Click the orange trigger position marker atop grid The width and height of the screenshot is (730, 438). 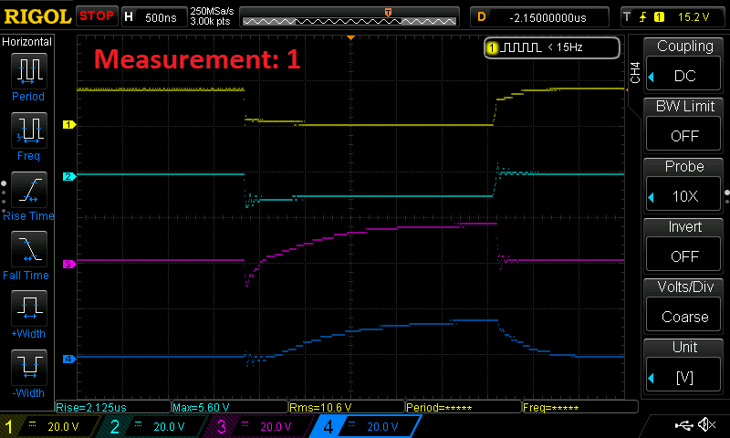point(351,37)
